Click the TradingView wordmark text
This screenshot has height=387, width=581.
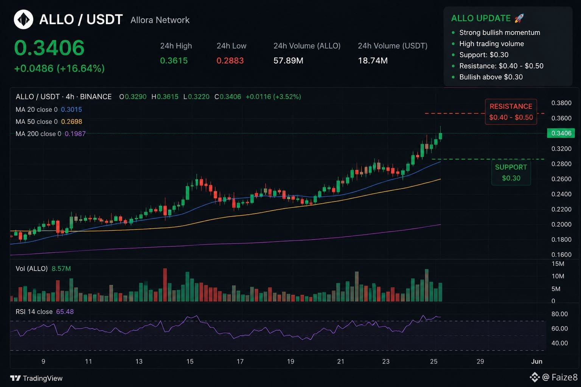click(x=43, y=378)
